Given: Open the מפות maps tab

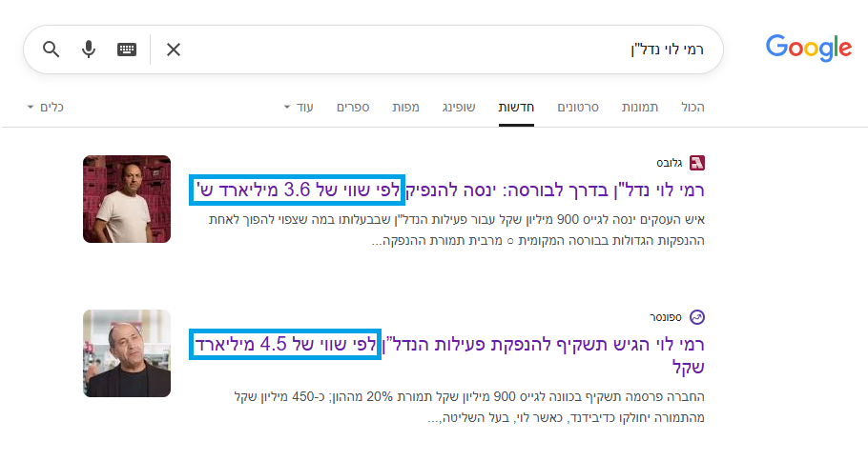Looking at the screenshot, I should (405, 108).
